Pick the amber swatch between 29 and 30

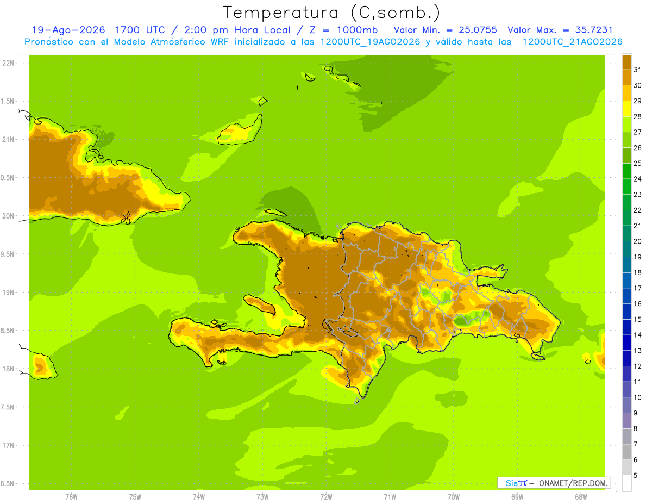point(626,93)
